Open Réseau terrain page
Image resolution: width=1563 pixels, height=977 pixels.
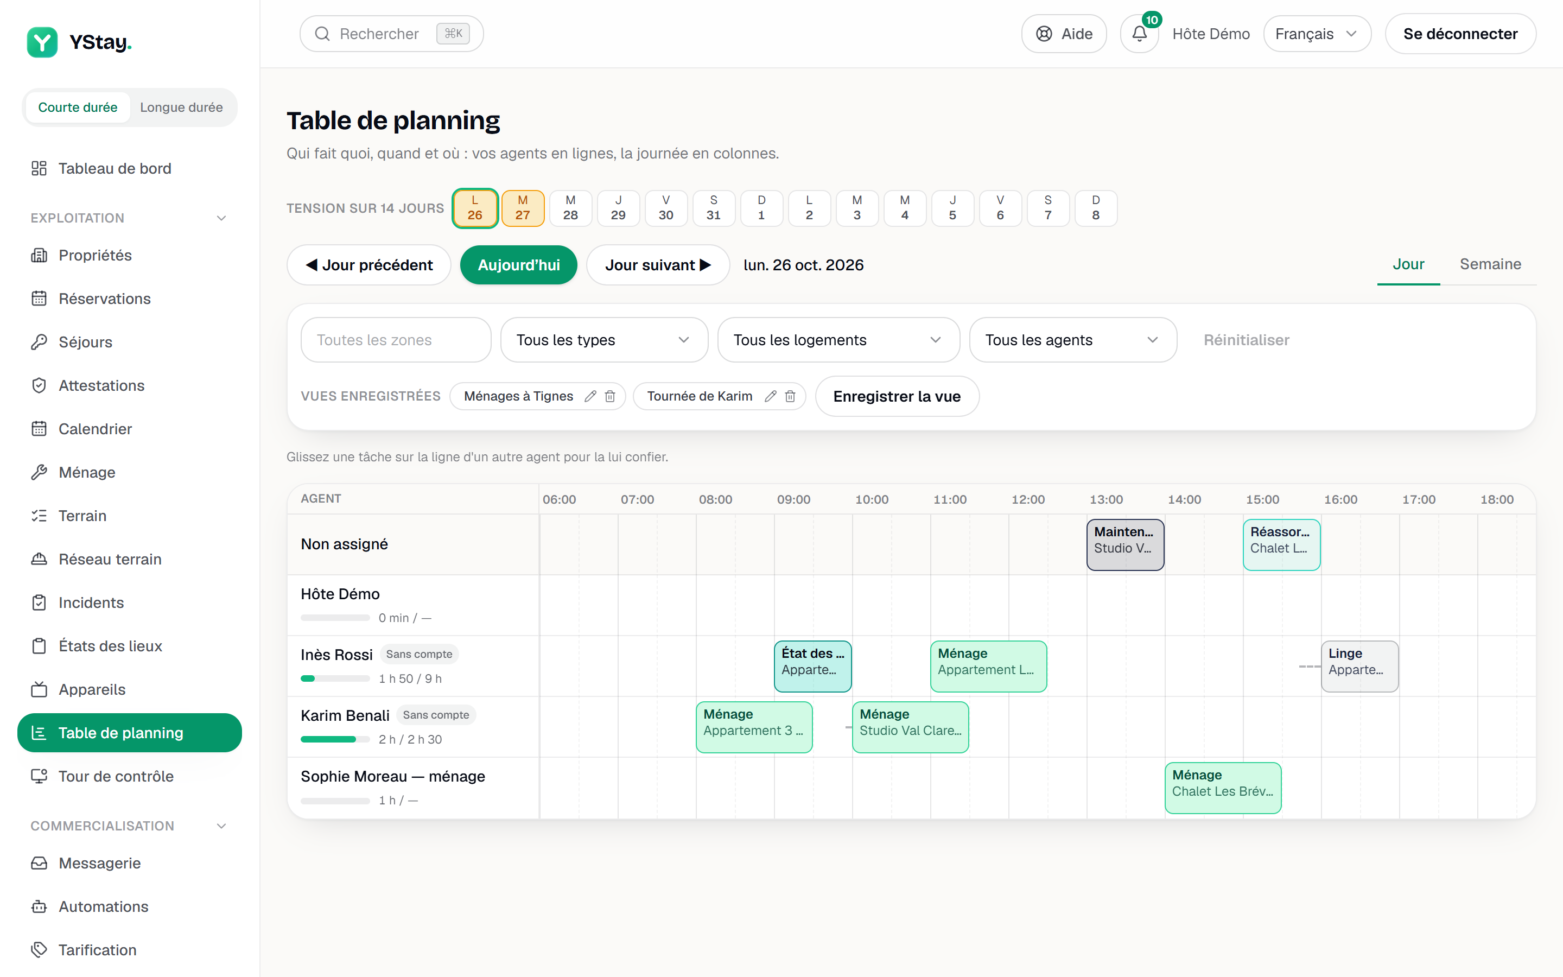(129, 559)
